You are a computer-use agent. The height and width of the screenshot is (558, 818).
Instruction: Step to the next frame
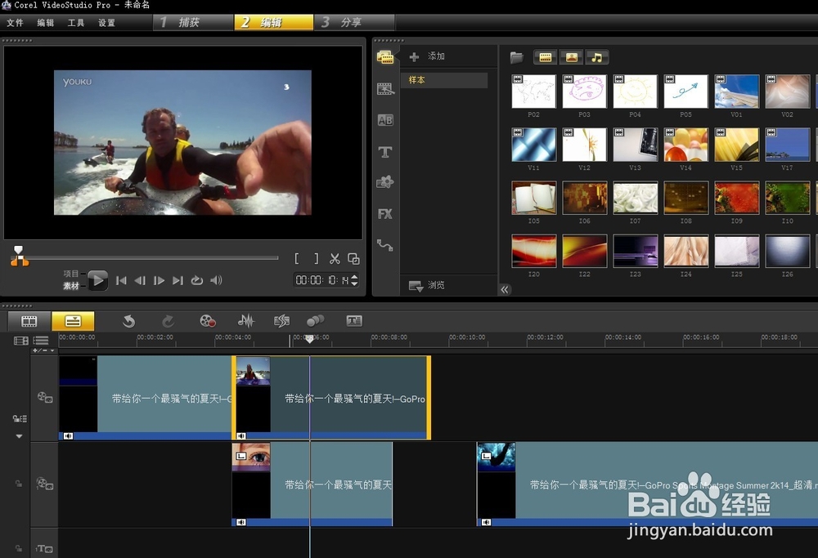(x=160, y=280)
